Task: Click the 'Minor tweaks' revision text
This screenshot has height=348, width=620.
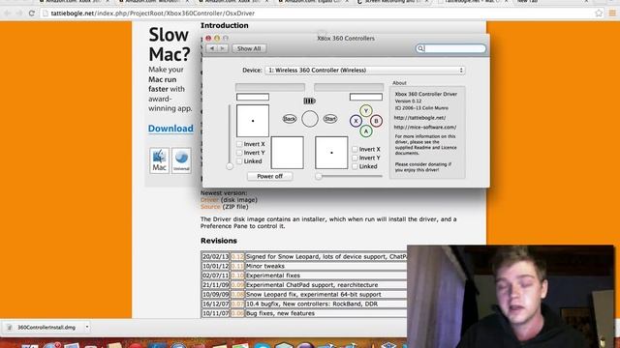Action: (x=264, y=267)
